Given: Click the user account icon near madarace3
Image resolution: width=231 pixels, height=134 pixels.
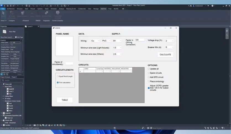Looking at the screenshot, I should tap(194, 6).
